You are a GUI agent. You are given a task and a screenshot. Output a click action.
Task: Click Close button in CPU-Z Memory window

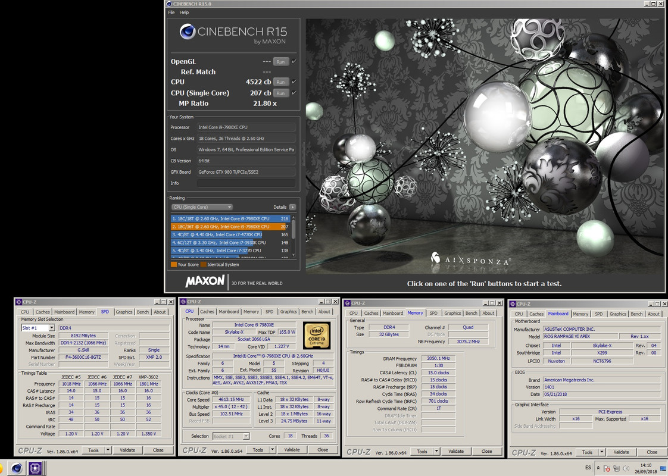(x=487, y=451)
